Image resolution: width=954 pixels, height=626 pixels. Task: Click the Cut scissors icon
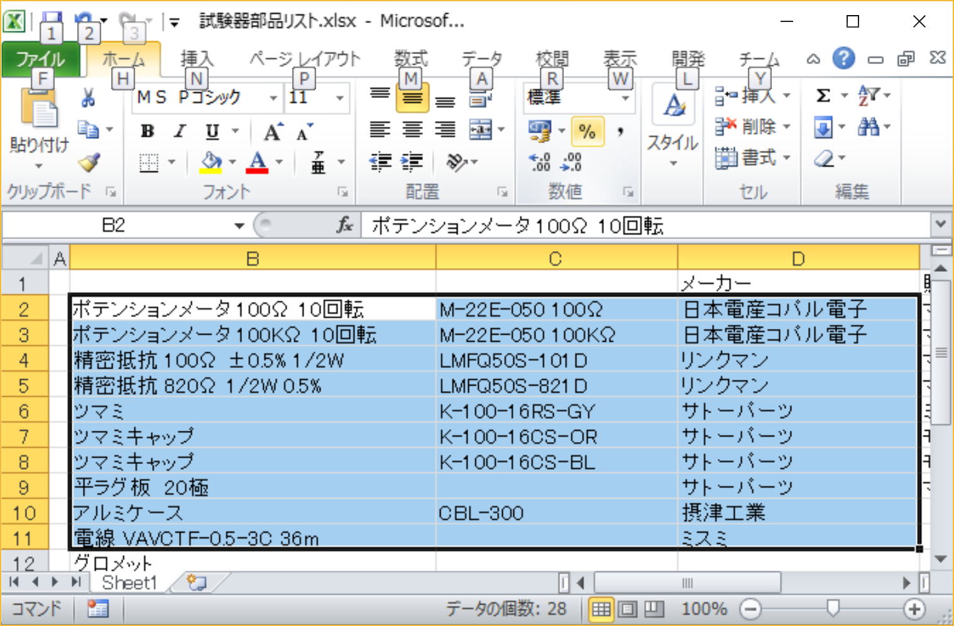88,97
